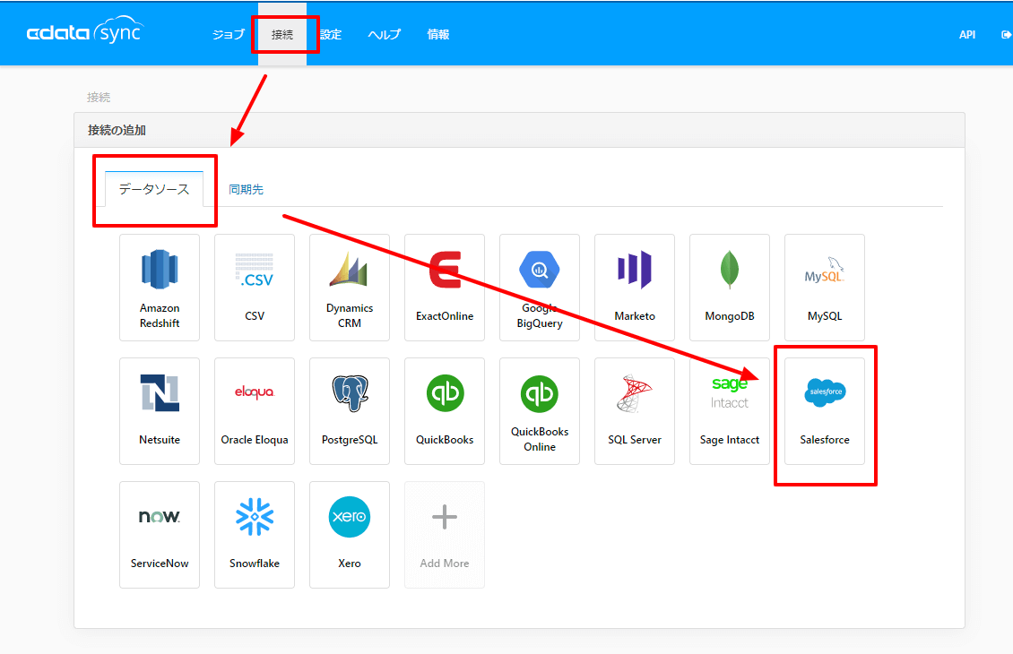Viewport: 1013px width, 654px height.
Task: Select the Marketo data source
Action: point(635,288)
